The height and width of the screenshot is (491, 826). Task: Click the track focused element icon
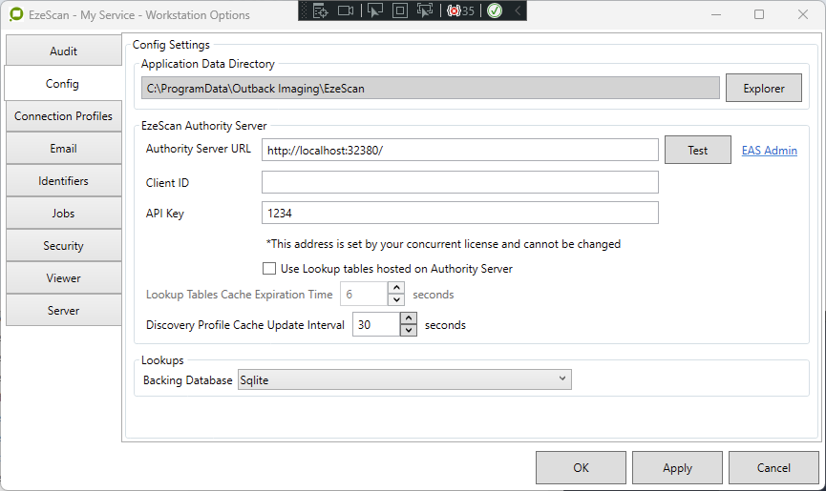(x=425, y=10)
